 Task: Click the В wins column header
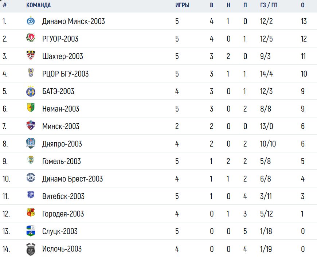coord(211,5)
